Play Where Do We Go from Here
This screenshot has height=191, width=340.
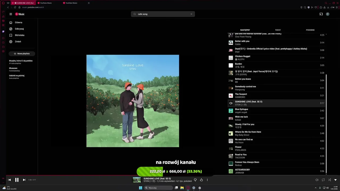[276, 133]
